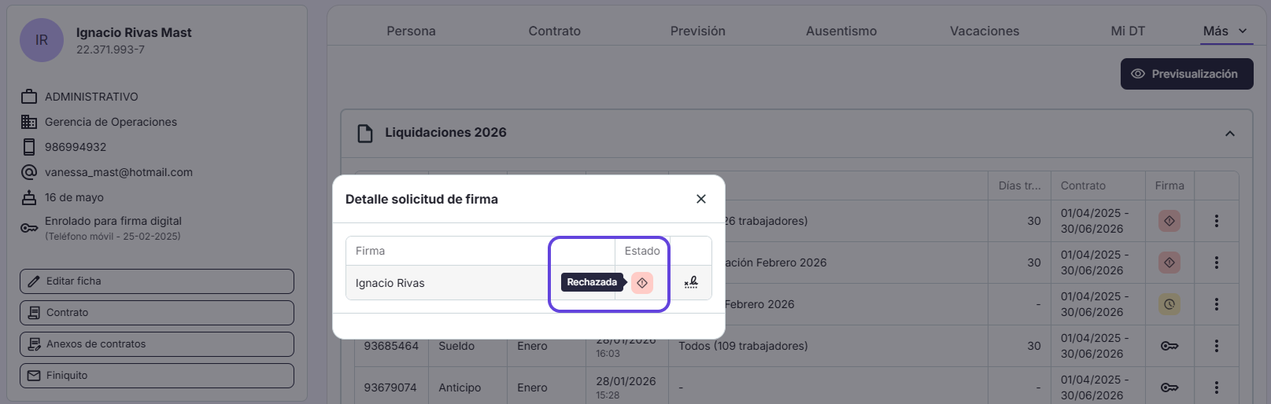The height and width of the screenshot is (404, 1271).
Task: Open three-dot menu for the Anticipo row
Action: [1217, 387]
